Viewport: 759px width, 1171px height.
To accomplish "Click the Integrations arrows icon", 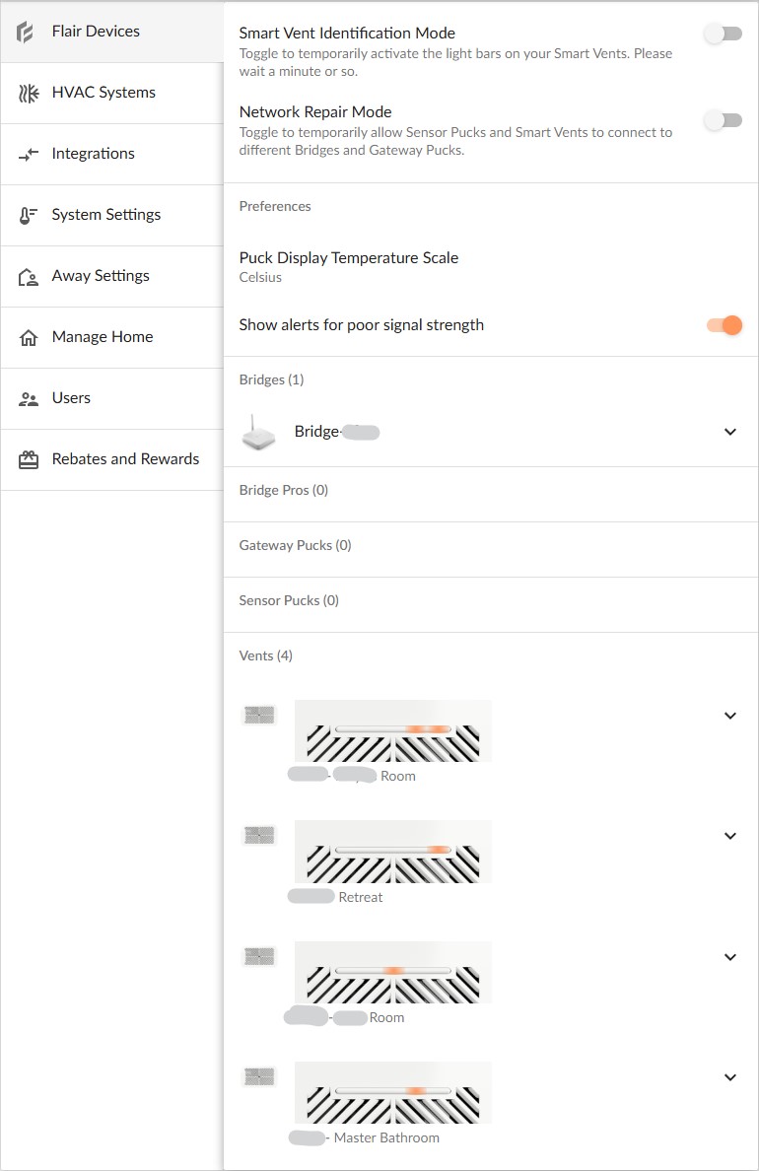I will [28, 154].
